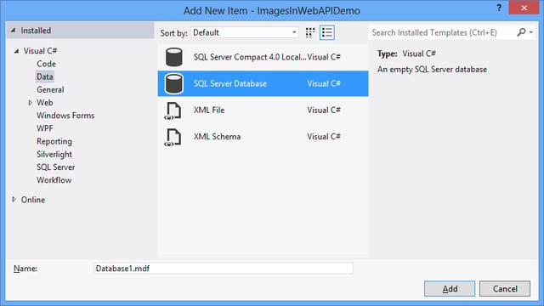Viewport: 544px width, 306px height.
Task: Select the Visual C# node label
Action: (40, 51)
